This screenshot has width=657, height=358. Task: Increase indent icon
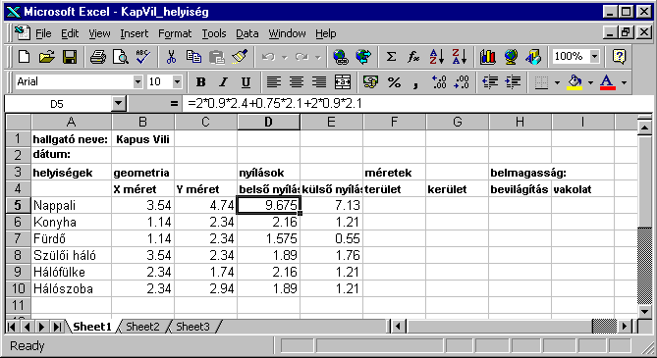(x=513, y=81)
